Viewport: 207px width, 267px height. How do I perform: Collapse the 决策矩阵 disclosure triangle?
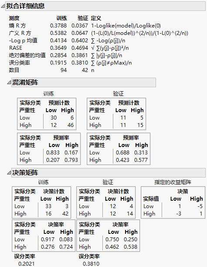pos(9,173)
